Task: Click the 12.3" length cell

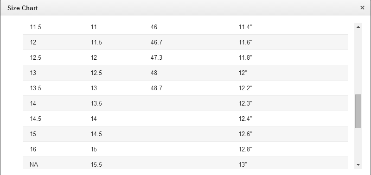Action: [245, 103]
